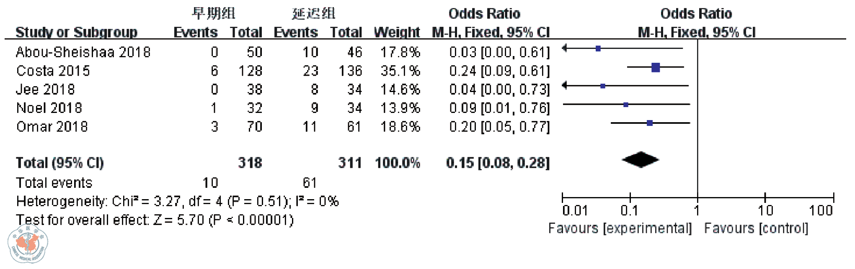This screenshot has width=855, height=269.
Task: Click the Noel 2018 blue square marker
Action: [625, 105]
